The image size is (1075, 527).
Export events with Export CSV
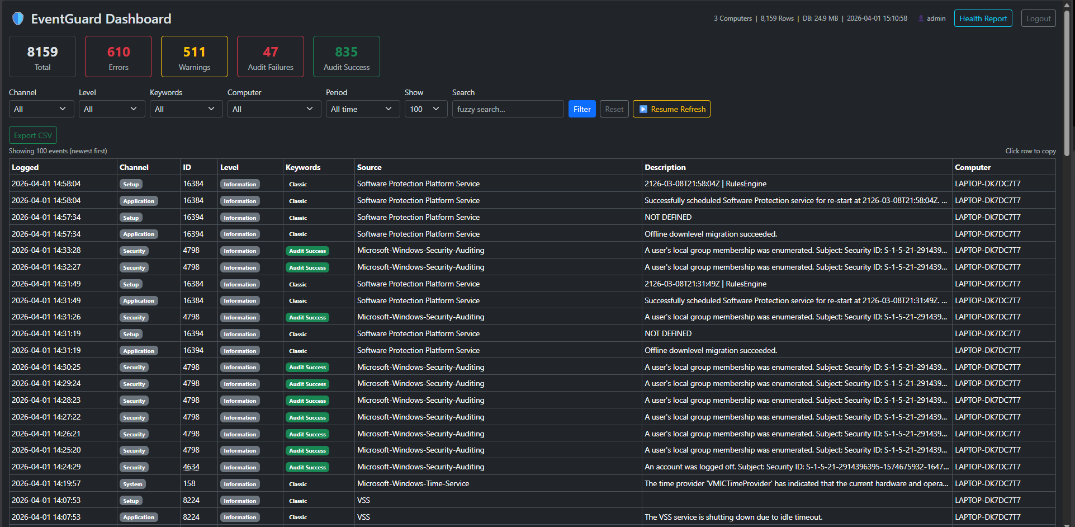[x=33, y=135]
